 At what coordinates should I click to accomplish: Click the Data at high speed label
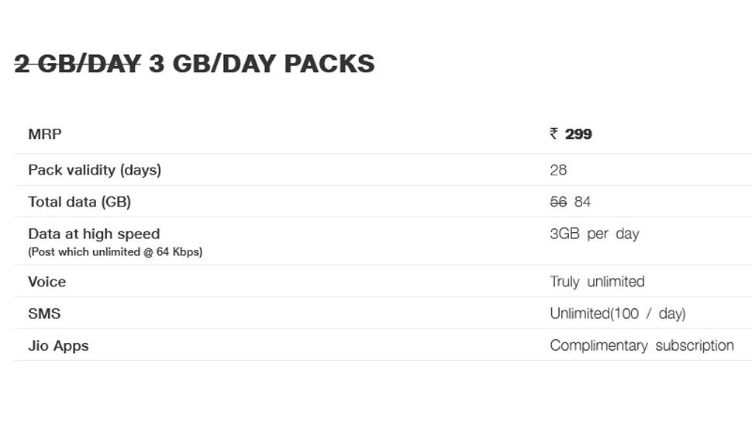tap(94, 234)
